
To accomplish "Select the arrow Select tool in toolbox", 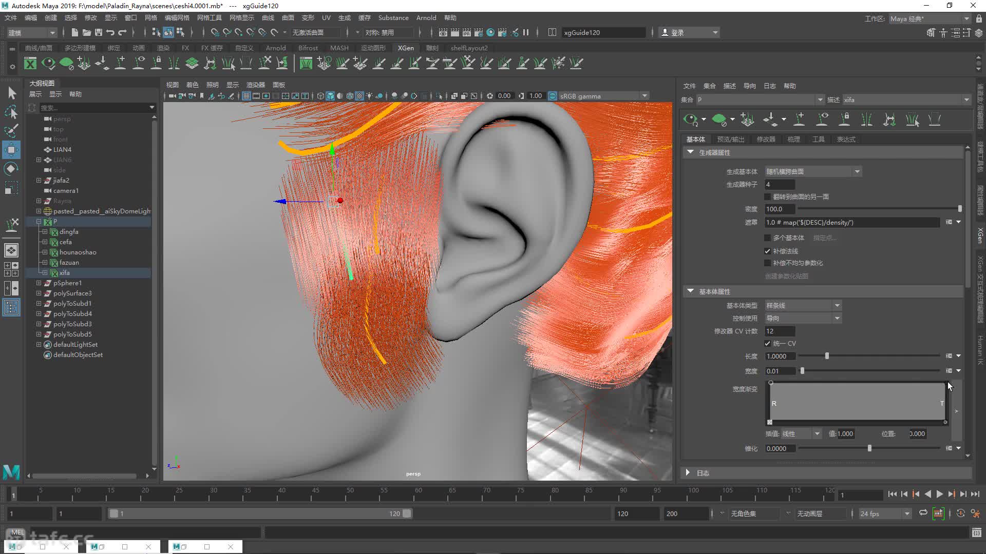I will pos(12,93).
